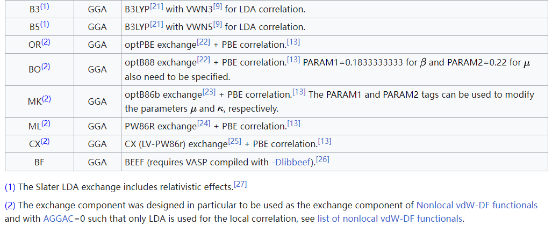Click the (1) backlink before Slater LDA note
The height and width of the screenshot is (233, 552).
click(10, 187)
